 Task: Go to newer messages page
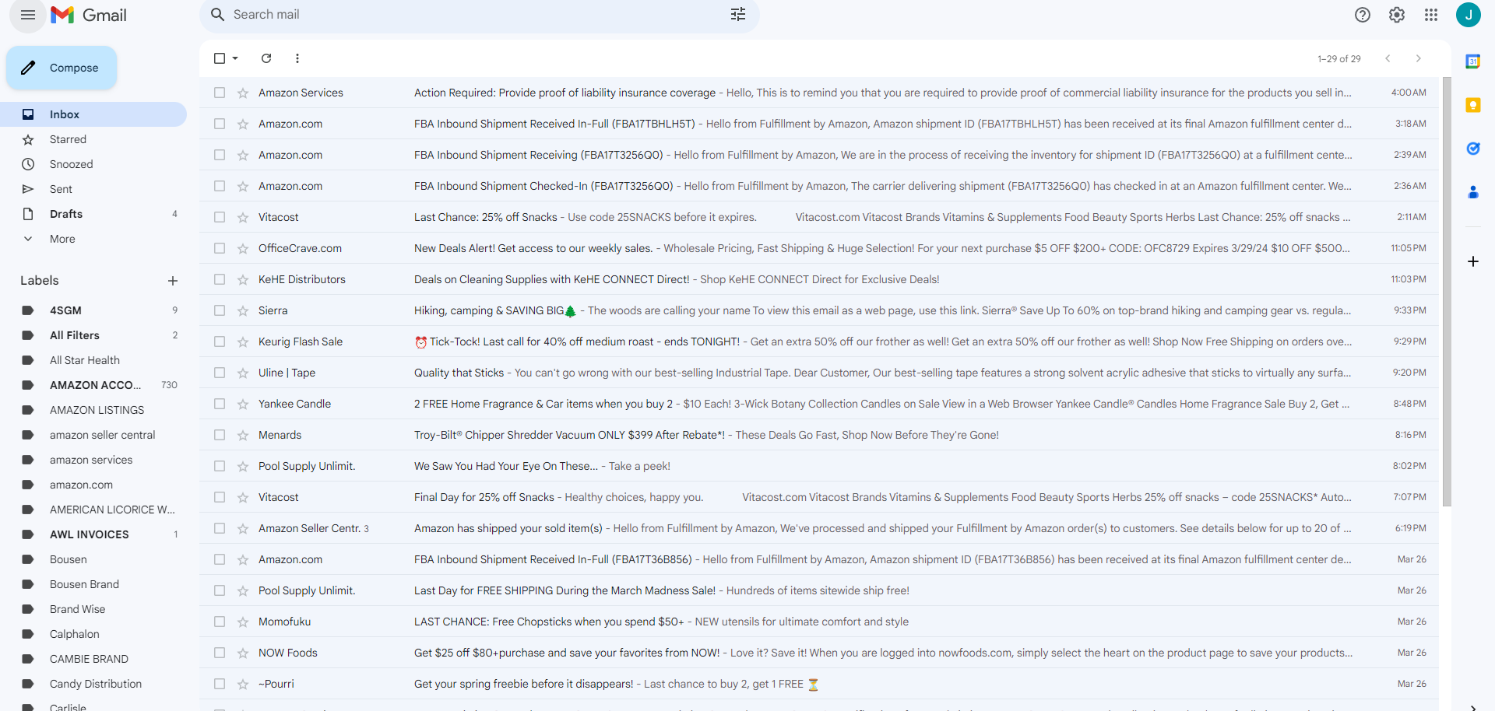(1388, 58)
